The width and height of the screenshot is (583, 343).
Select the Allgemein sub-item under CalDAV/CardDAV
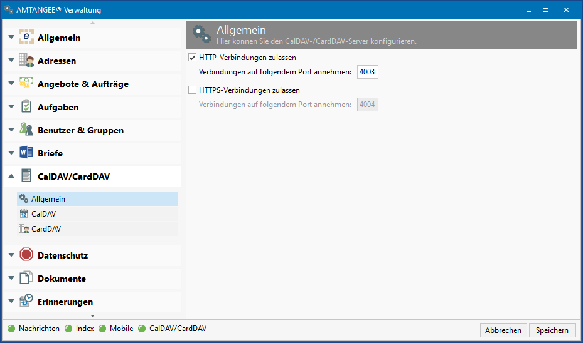(97, 199)
